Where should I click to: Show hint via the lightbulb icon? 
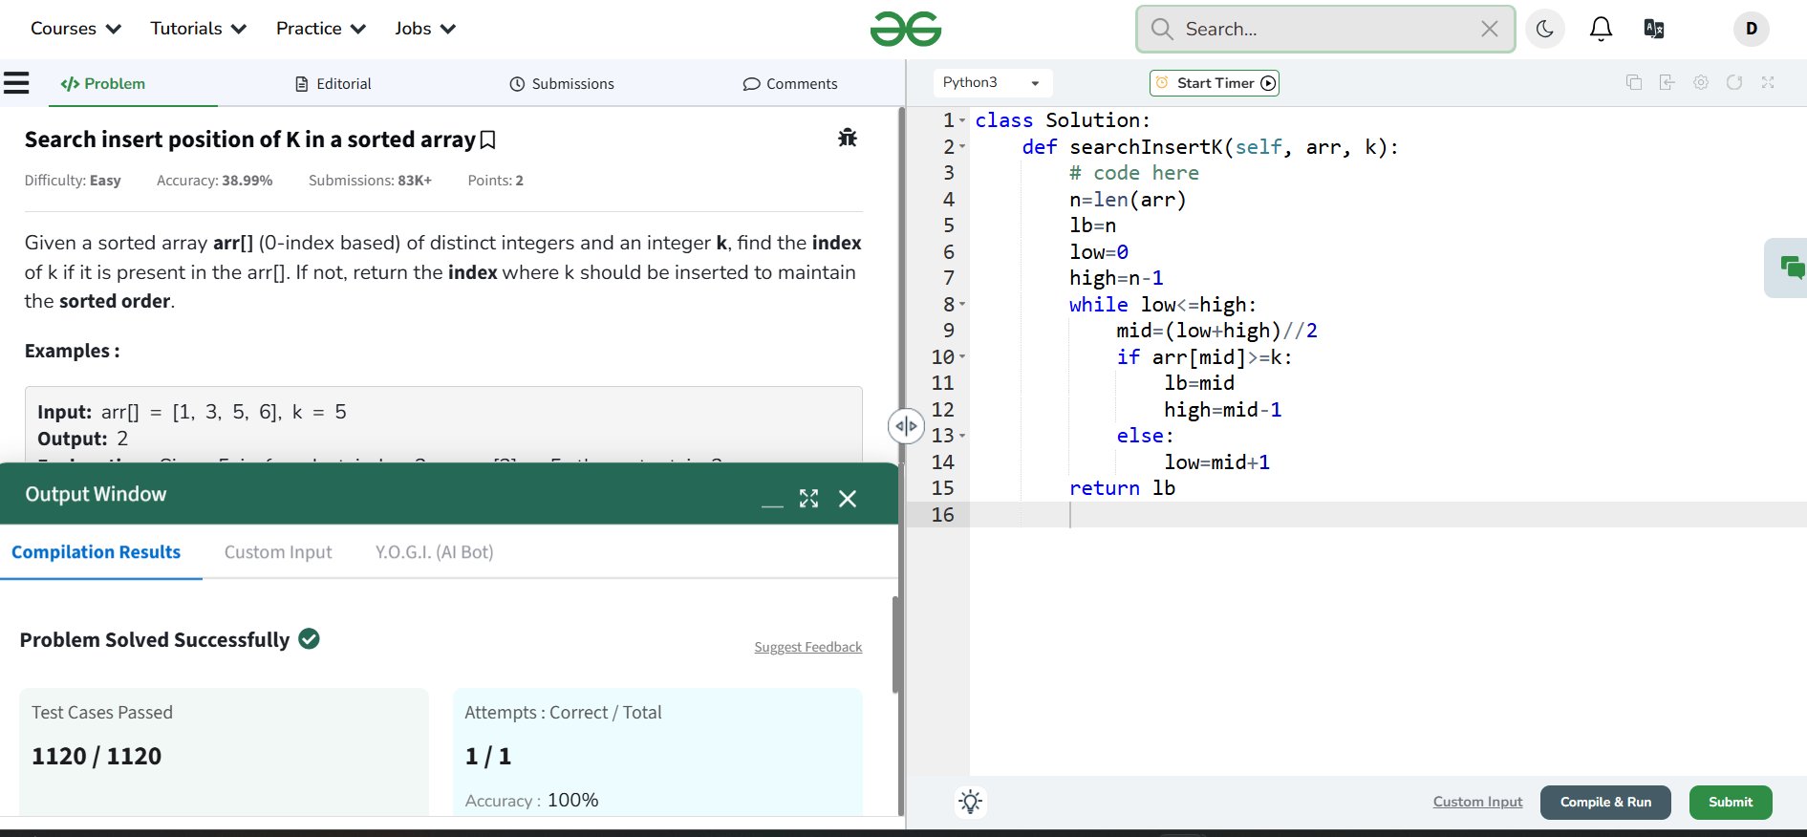971,802
